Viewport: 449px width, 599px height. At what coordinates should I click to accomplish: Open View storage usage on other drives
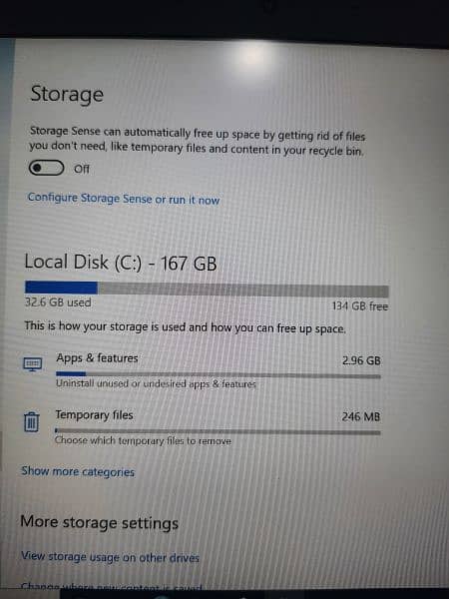point(110,557)
